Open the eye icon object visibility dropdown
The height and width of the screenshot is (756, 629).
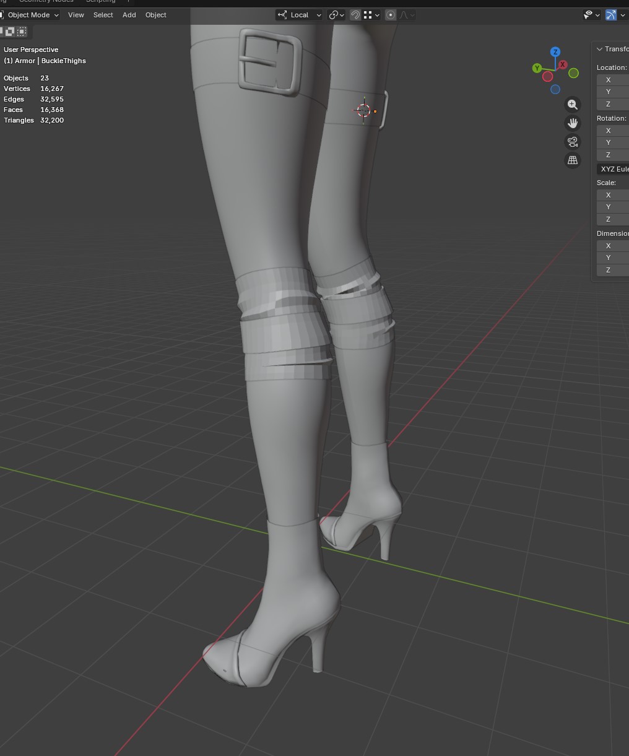[x=592, y=15]
